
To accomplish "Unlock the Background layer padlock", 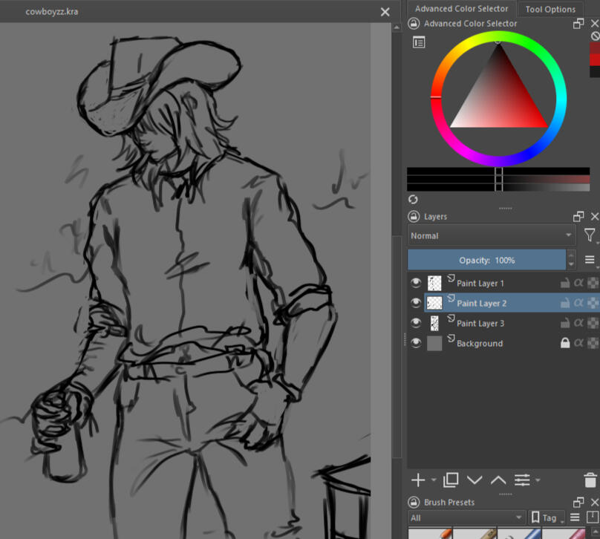I will pos(564,343).
